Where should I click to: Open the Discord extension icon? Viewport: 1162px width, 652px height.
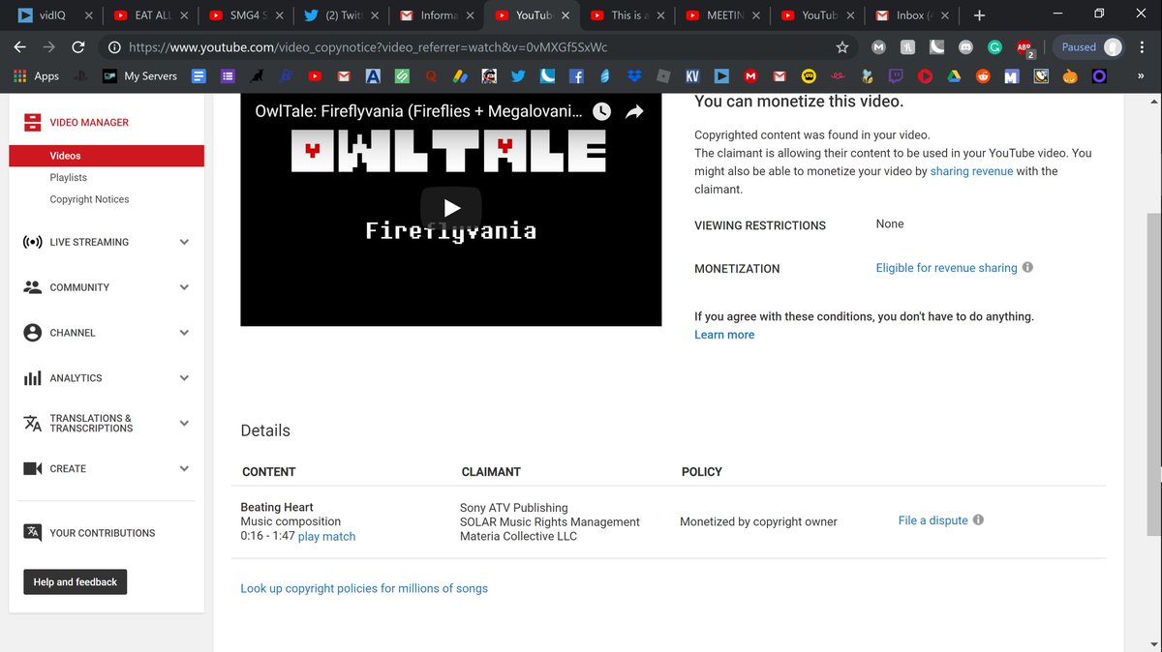[964, 46]
